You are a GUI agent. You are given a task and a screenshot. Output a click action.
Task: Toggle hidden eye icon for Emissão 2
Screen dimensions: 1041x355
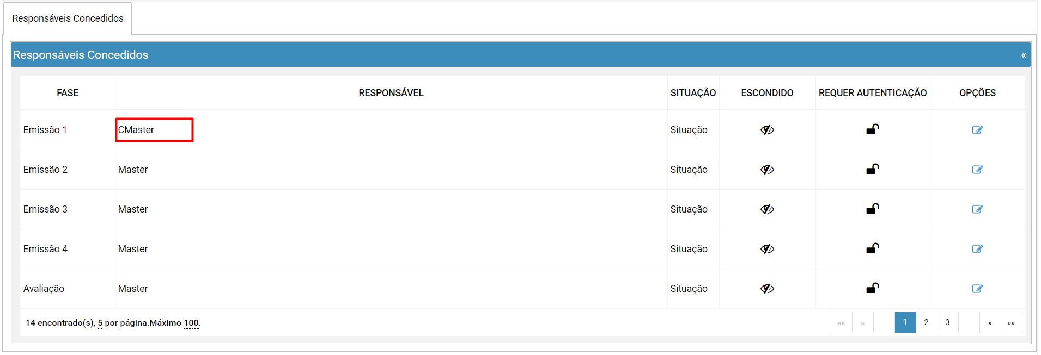tap(767, 170)
